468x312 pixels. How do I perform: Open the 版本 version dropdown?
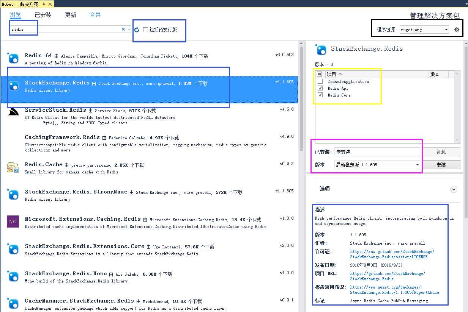(377, 165)
